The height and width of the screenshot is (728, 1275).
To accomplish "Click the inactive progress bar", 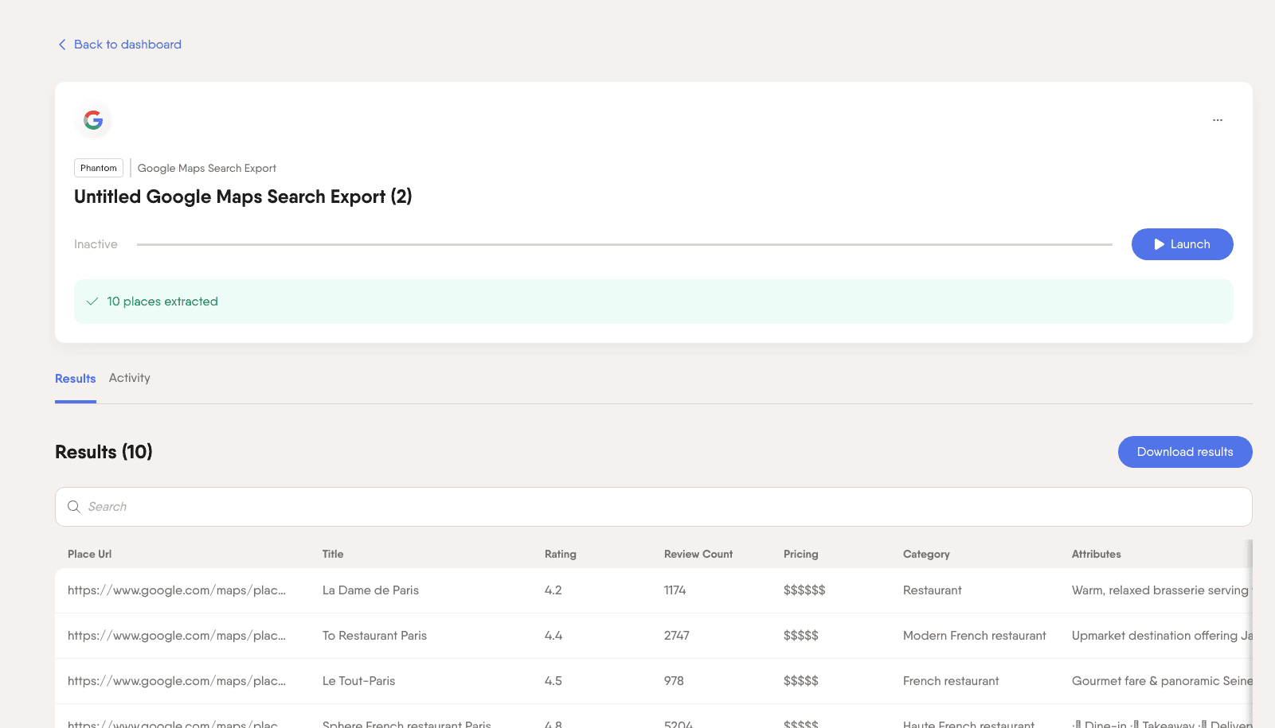I will (x=624, y=244).
